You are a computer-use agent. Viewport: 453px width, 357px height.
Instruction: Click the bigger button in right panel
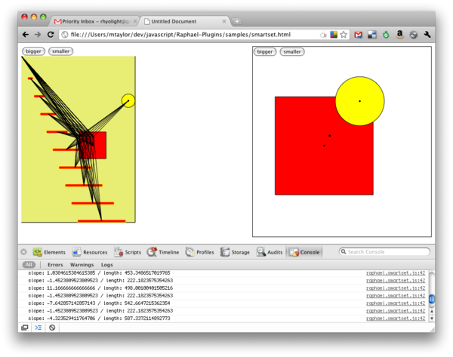pos(265,52)
